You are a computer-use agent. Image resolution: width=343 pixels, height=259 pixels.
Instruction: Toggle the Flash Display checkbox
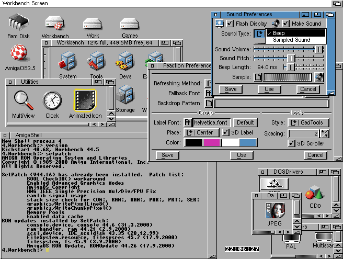tap(230, 24)
